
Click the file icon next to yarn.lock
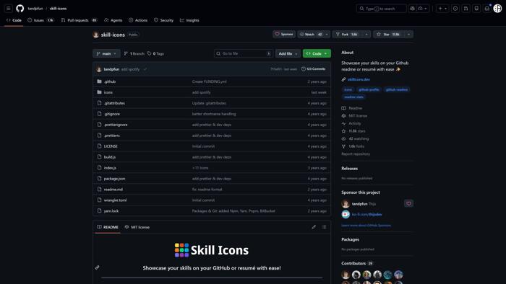coord(100,210)
